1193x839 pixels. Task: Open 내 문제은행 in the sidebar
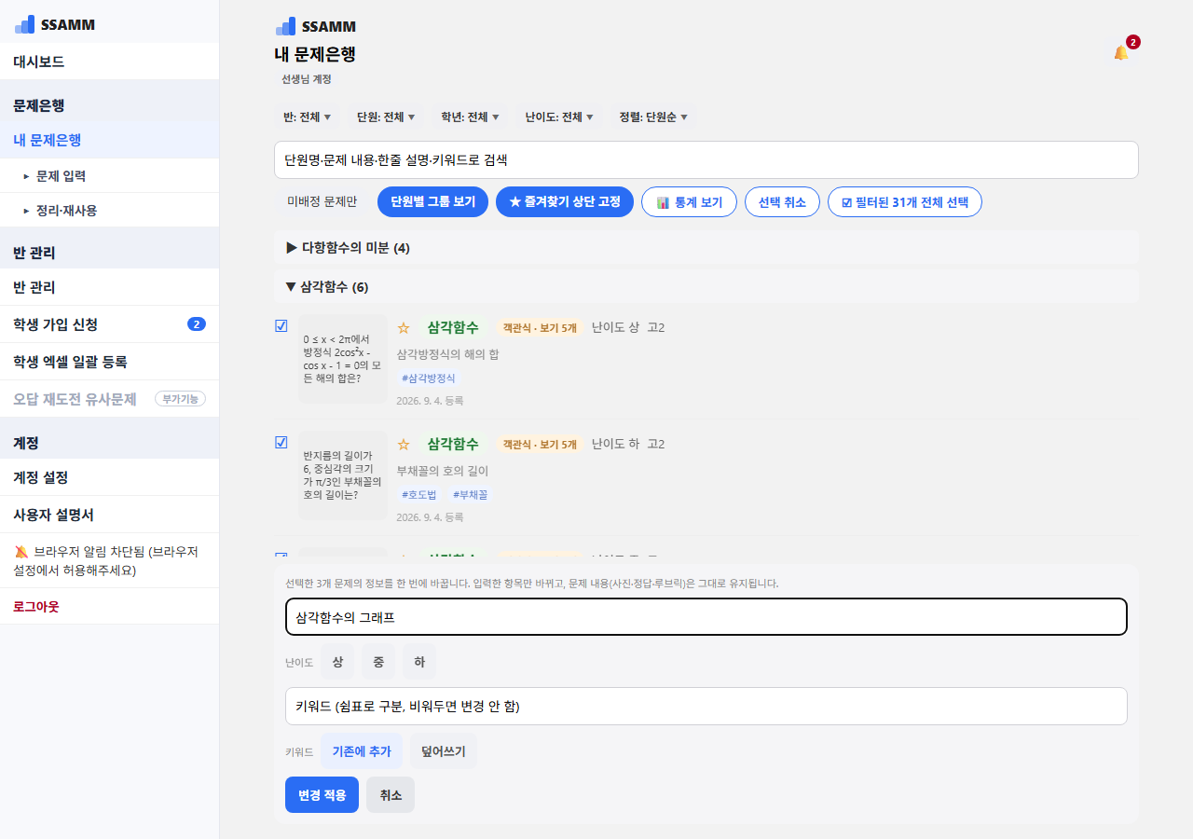click(x=110, y=140)
